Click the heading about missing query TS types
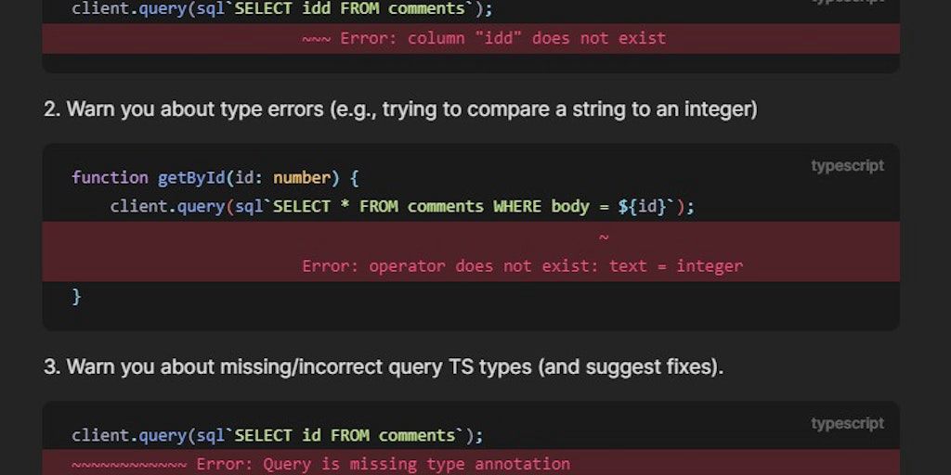This screenshot has width=951, height=475. point(384,367)
